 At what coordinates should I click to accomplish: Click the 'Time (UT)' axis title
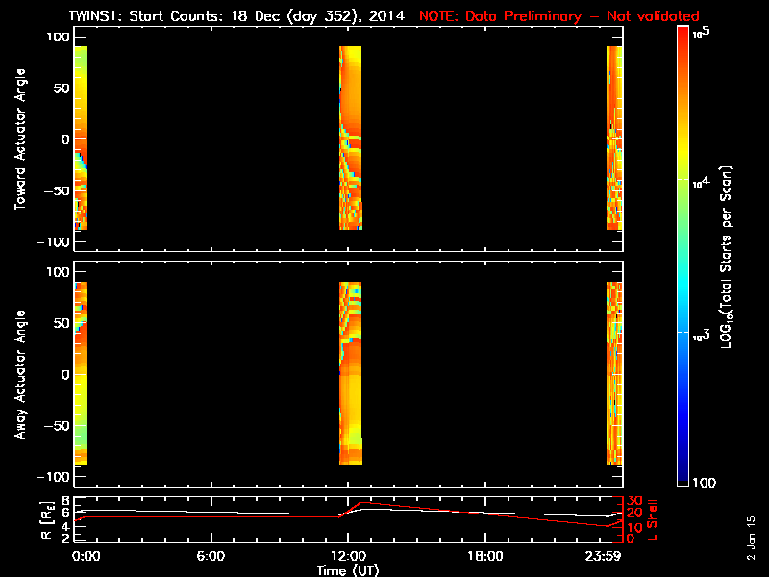click(348, 570)
